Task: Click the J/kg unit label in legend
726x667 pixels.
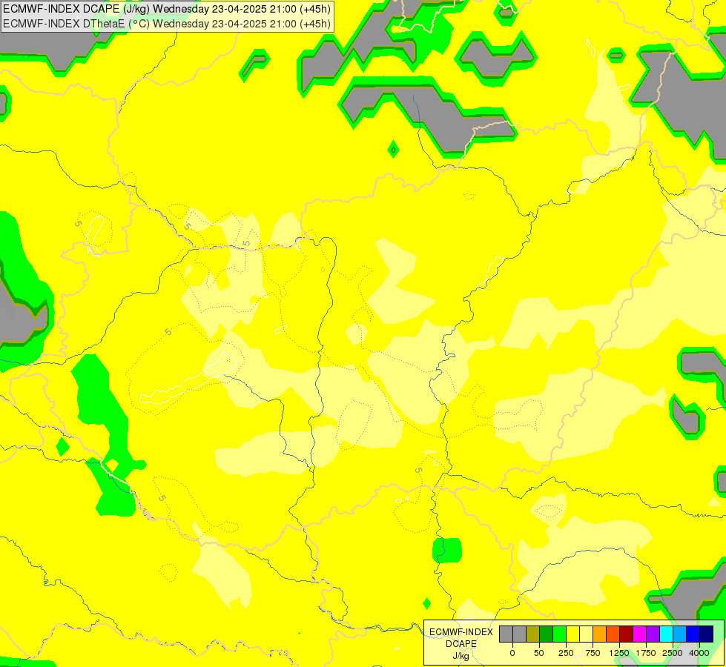Action: 461,656
